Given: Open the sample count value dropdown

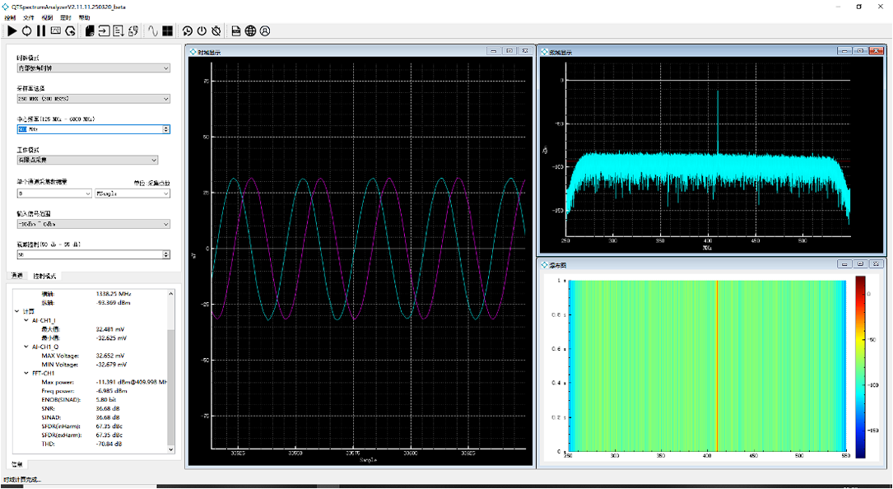Looking at the screenshot, I should pos(54,193).
